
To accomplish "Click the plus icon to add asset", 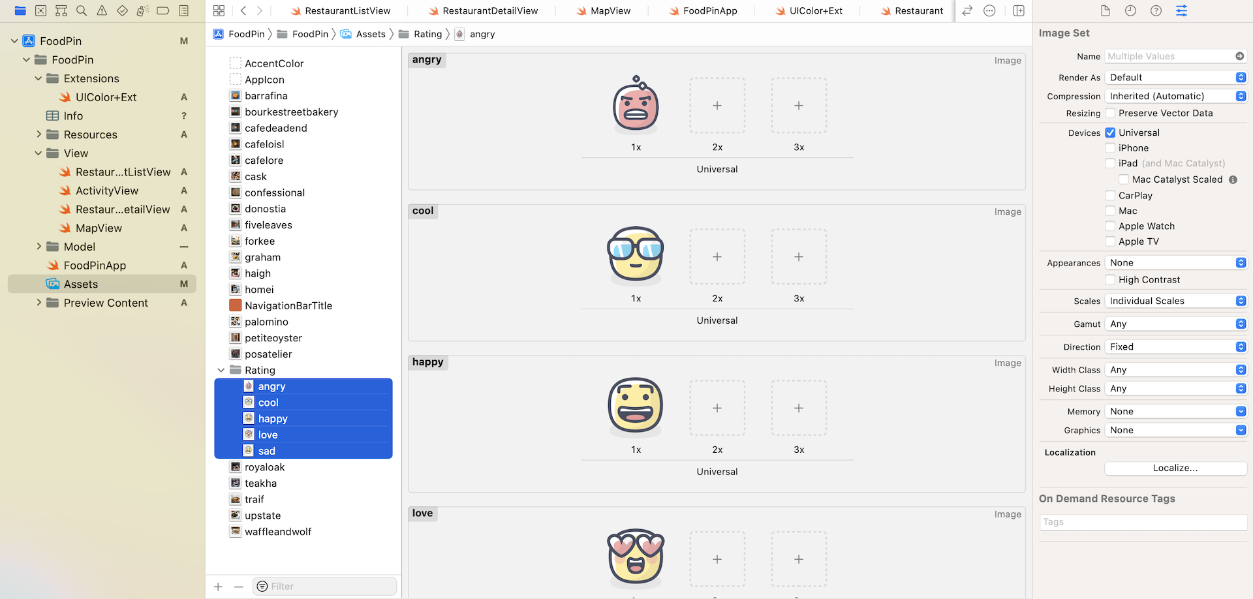I will [x=218, y=587].
